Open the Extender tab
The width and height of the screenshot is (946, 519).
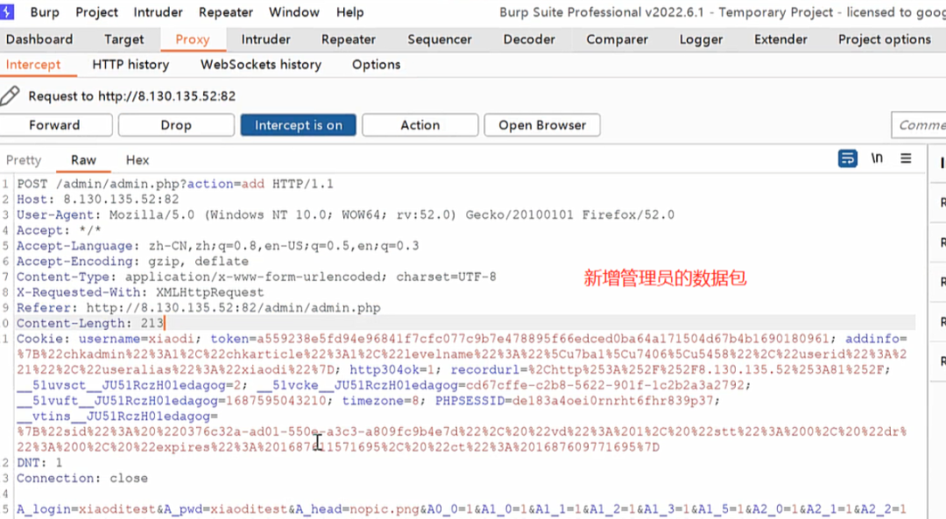780,39
